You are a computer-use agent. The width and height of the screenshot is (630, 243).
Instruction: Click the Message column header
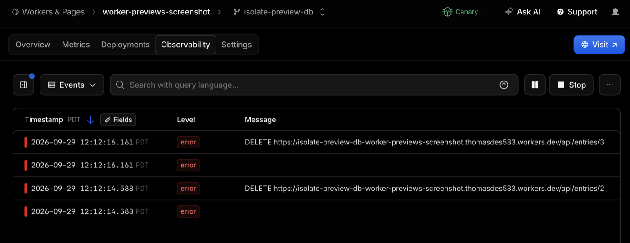tap(260, 120)
